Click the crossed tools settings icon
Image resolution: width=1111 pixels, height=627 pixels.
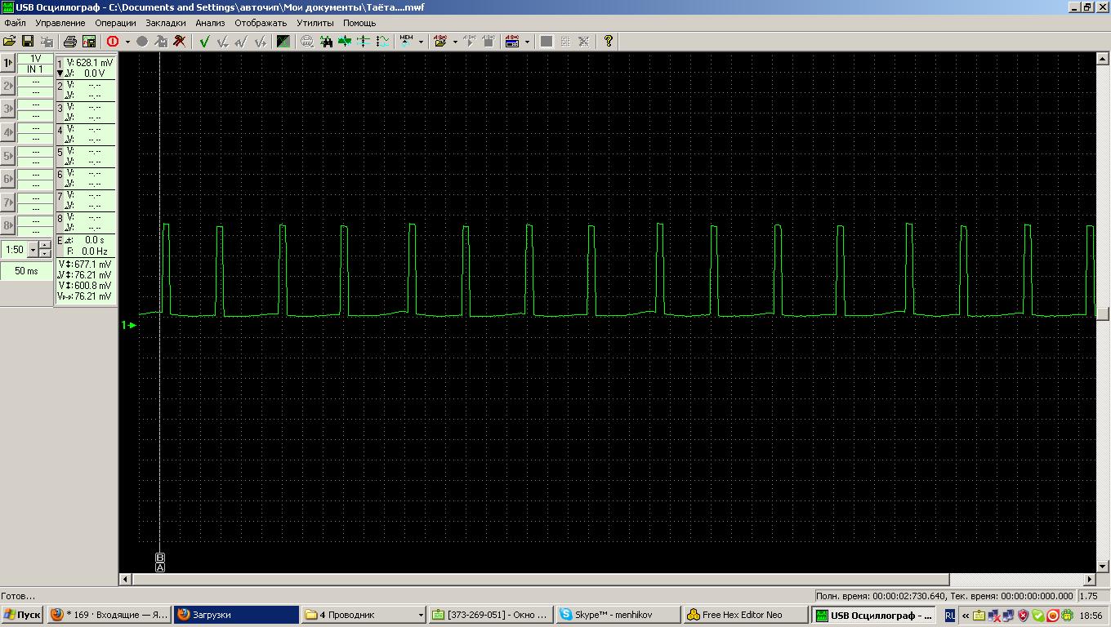tap(180, 41)
